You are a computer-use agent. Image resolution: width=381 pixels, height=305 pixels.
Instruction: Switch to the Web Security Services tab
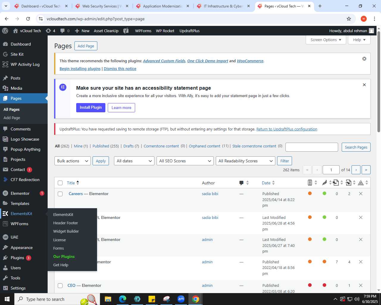pyautogui.click(x=102, y=6)
